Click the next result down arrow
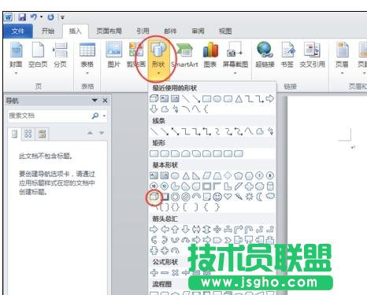This screenshot has height=295, width=367. pyautogui.click(x=102, y=133)
